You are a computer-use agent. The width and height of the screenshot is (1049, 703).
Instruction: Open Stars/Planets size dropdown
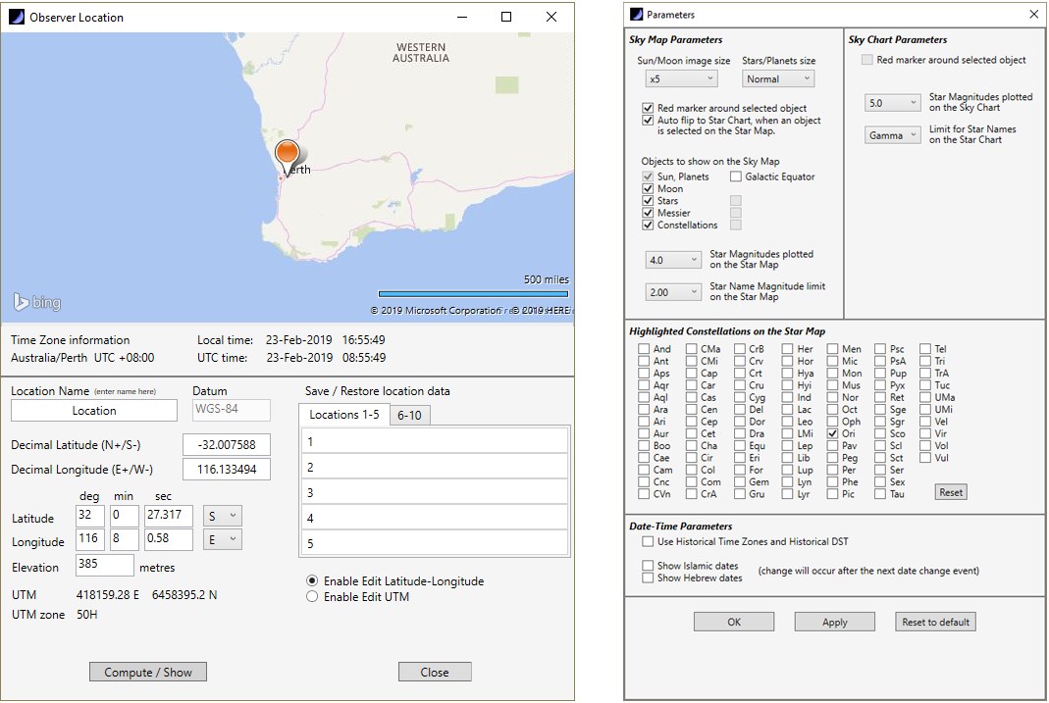[778, 78]
